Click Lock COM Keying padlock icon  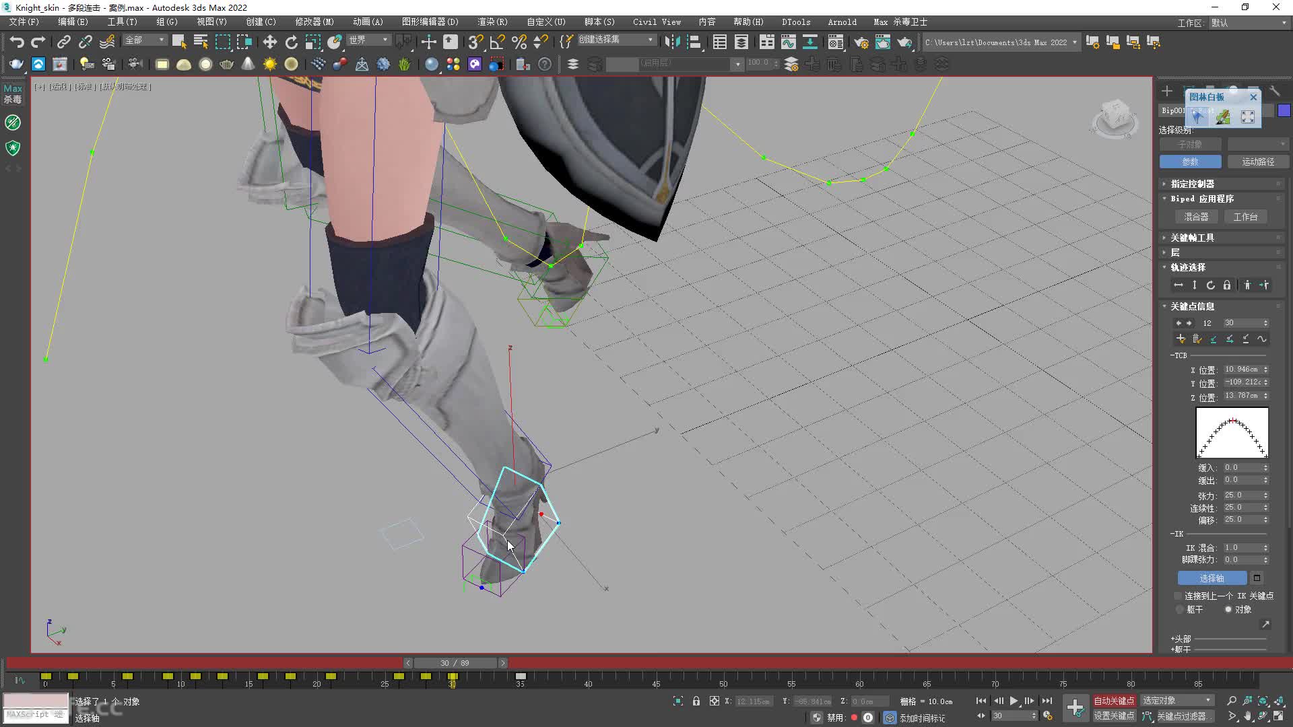point(1227,285)
